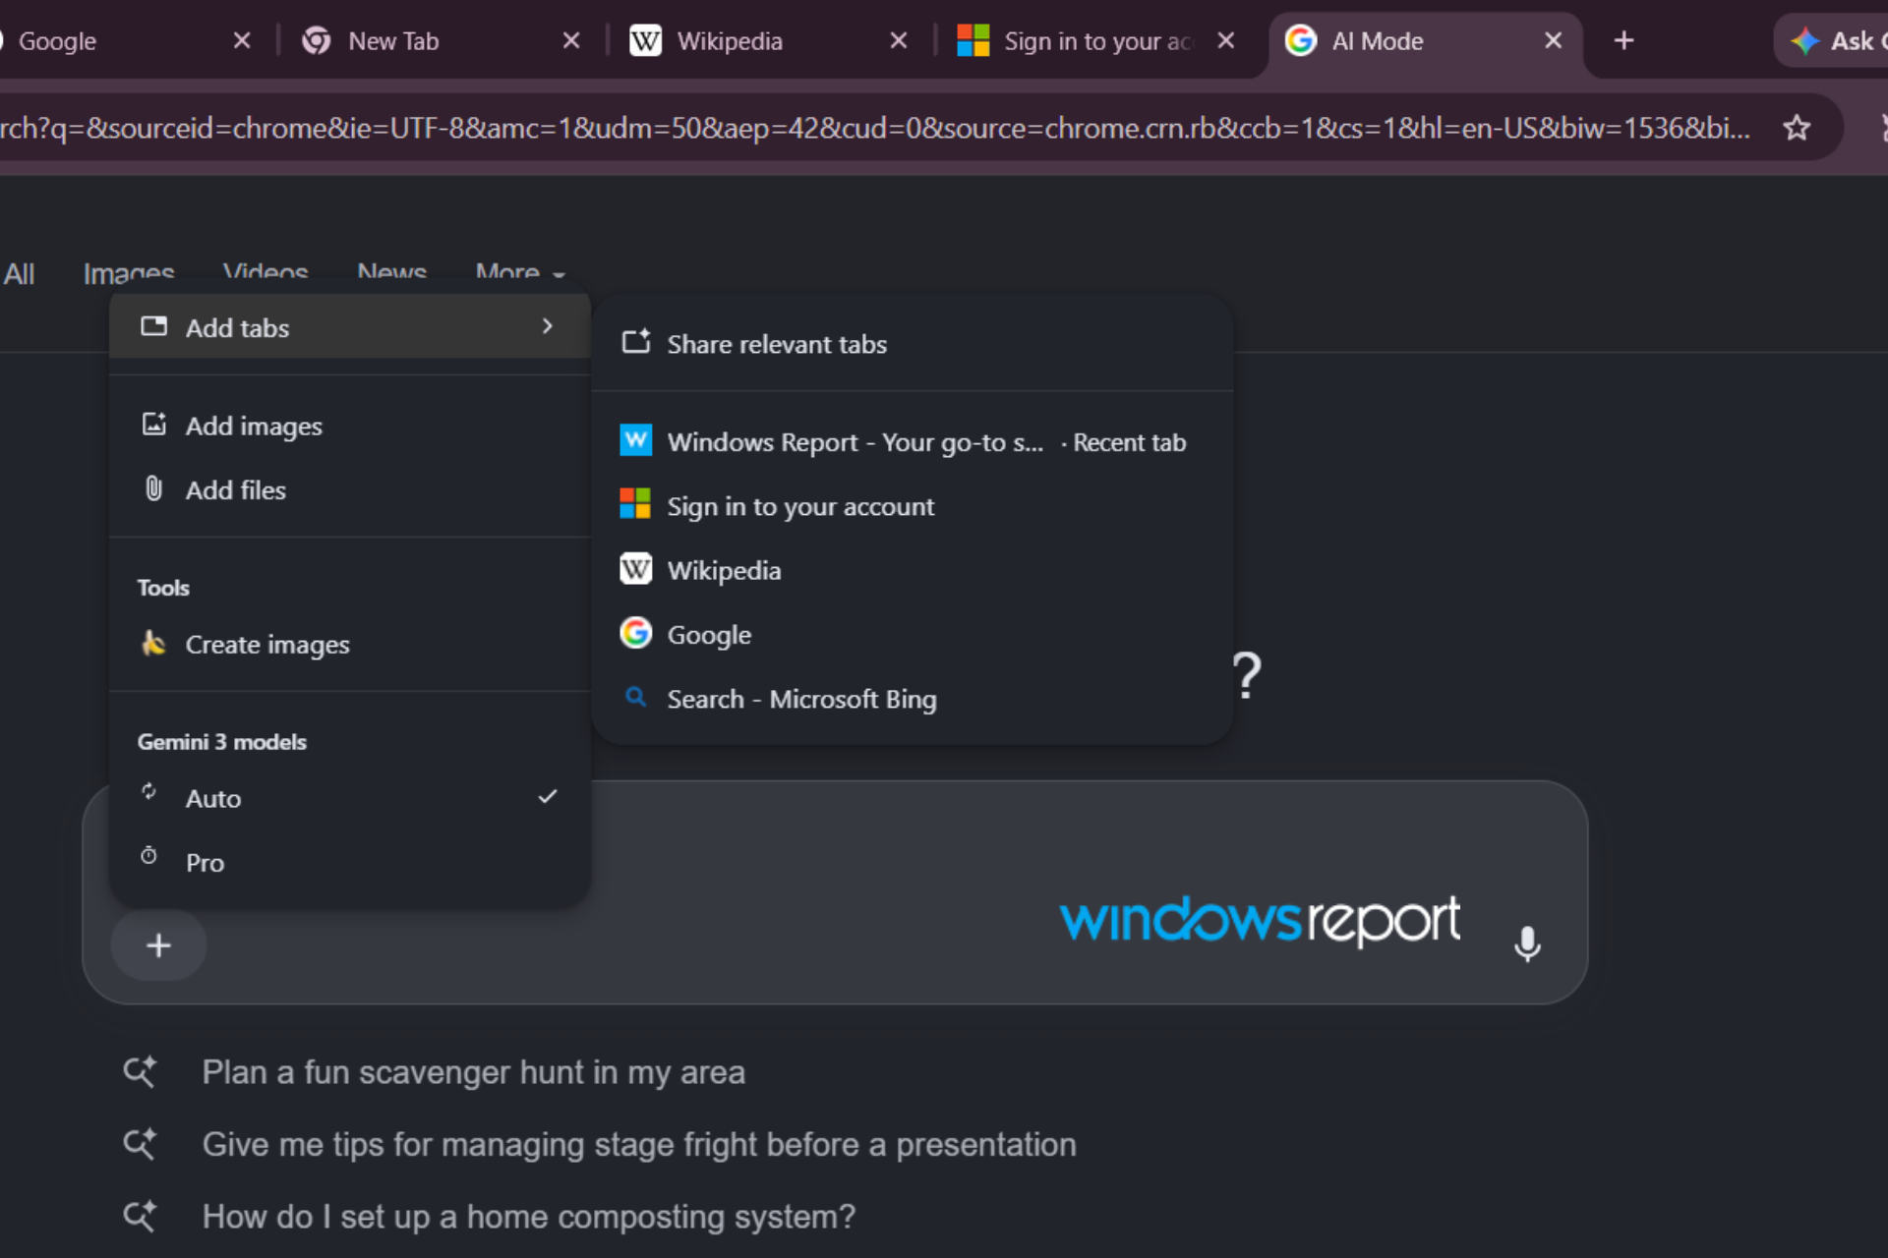Expand the More filters dropdown
Image resolution: width=1888 pixels, height=1258 pixels.
[520, 272]
